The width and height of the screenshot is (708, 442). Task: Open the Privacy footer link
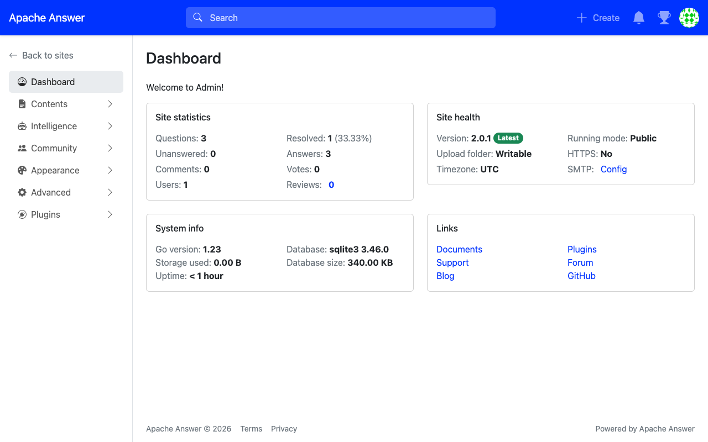click(284, 429)
